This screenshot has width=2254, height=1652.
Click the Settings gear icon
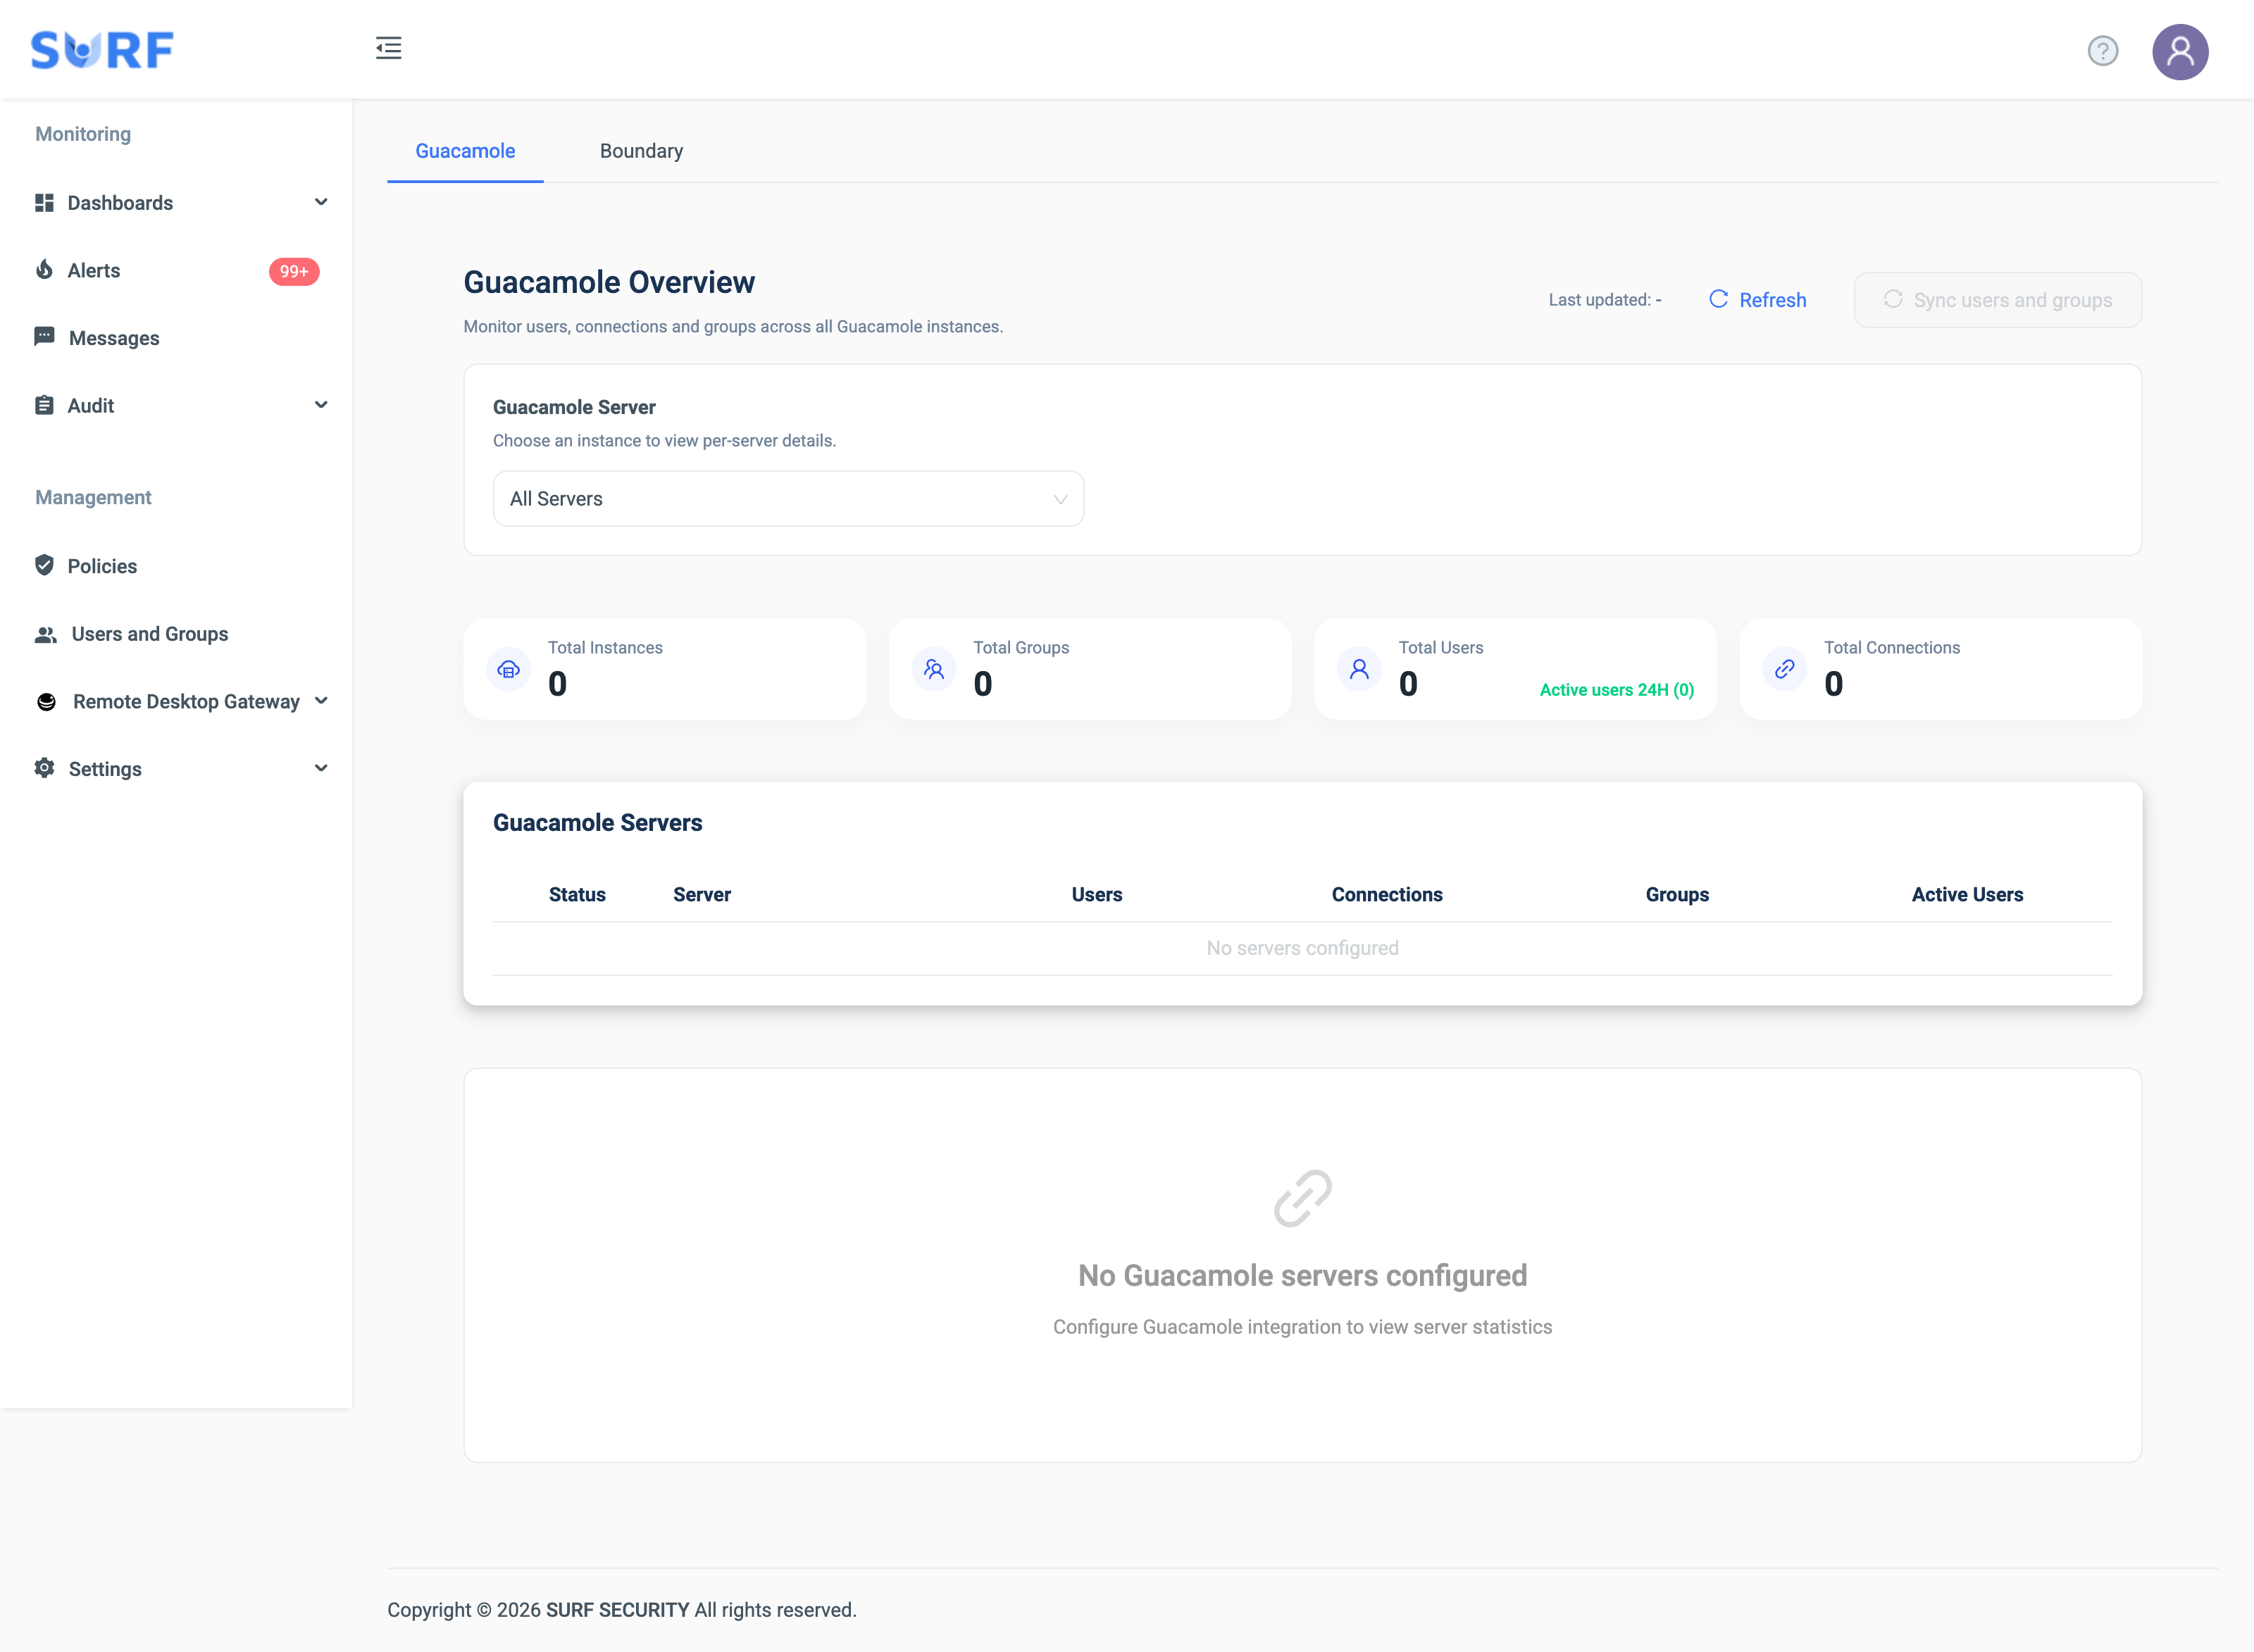click(44, 768)
